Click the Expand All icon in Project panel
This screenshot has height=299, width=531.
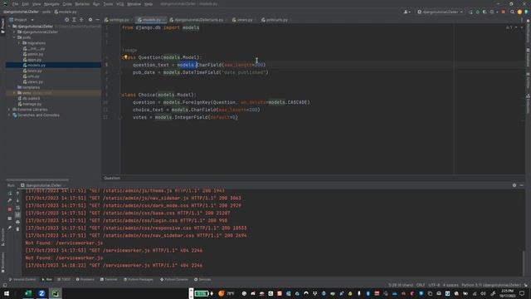74,20
